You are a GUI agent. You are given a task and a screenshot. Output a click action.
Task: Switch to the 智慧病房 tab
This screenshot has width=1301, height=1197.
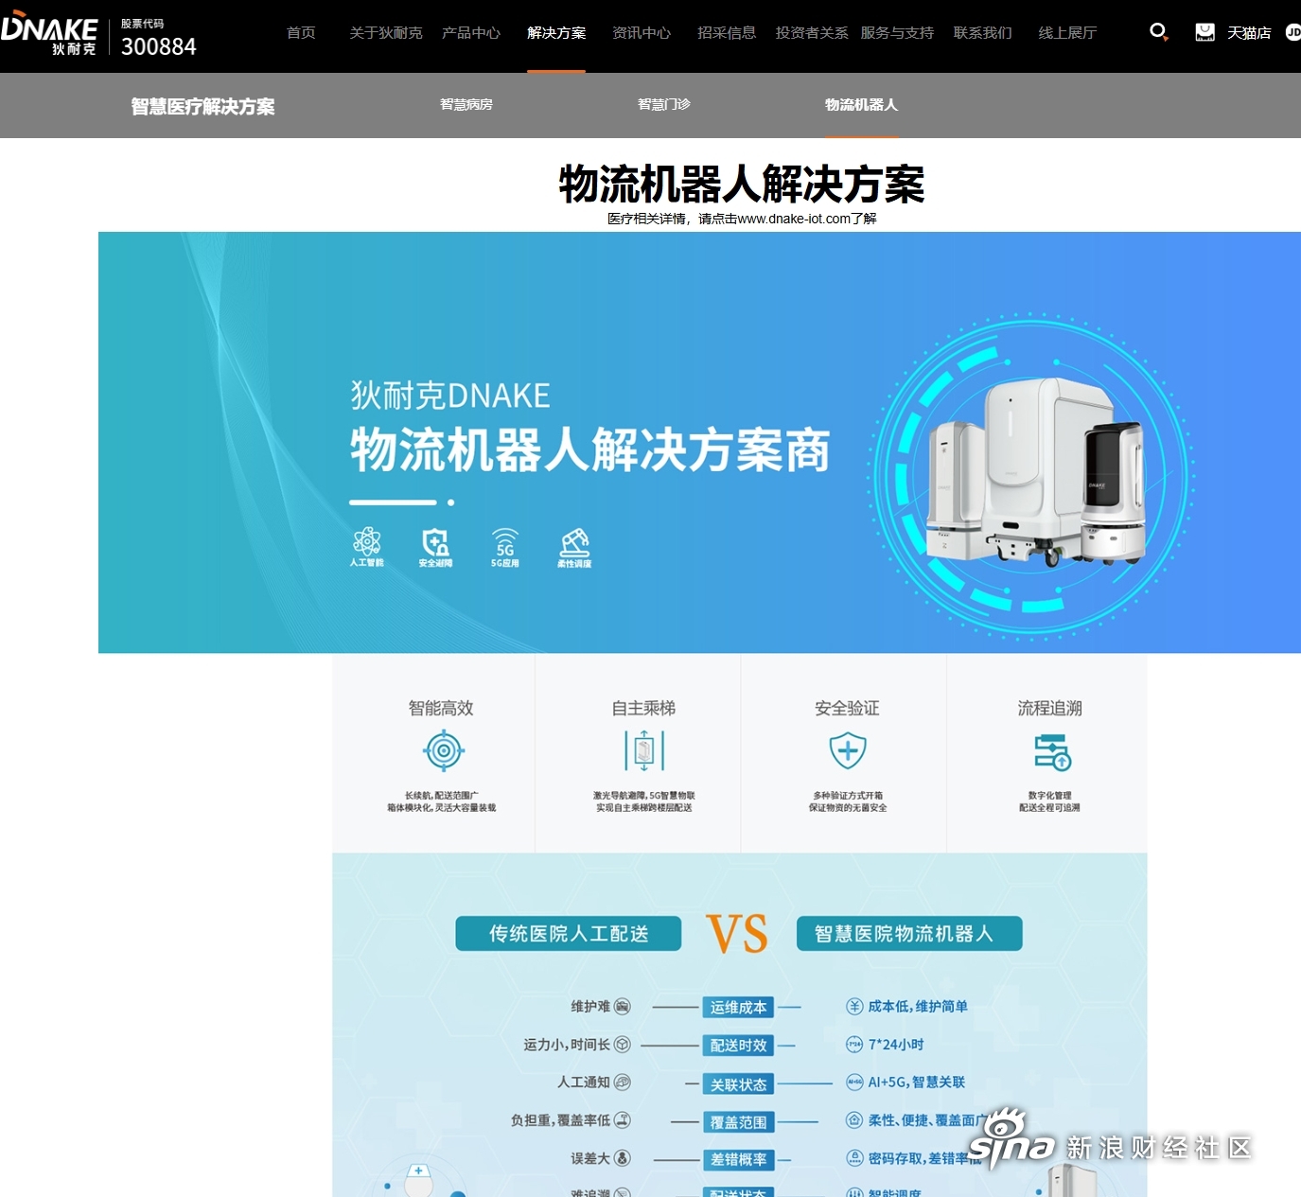click(x=466, y=105)
